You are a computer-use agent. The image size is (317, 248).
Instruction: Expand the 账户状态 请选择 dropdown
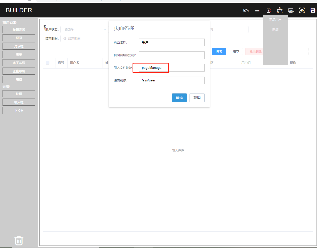coord(84,29)
